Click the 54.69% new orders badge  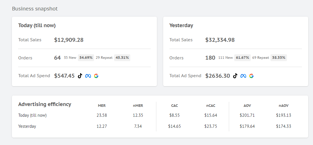pos(86,58)
